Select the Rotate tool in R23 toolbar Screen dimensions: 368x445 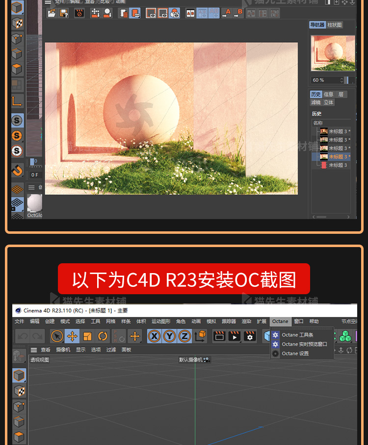[x=103, y=336]
